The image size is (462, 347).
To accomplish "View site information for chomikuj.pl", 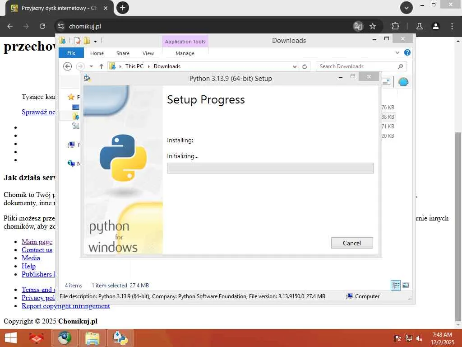I will pyautogui.click(x=61, y=26).
